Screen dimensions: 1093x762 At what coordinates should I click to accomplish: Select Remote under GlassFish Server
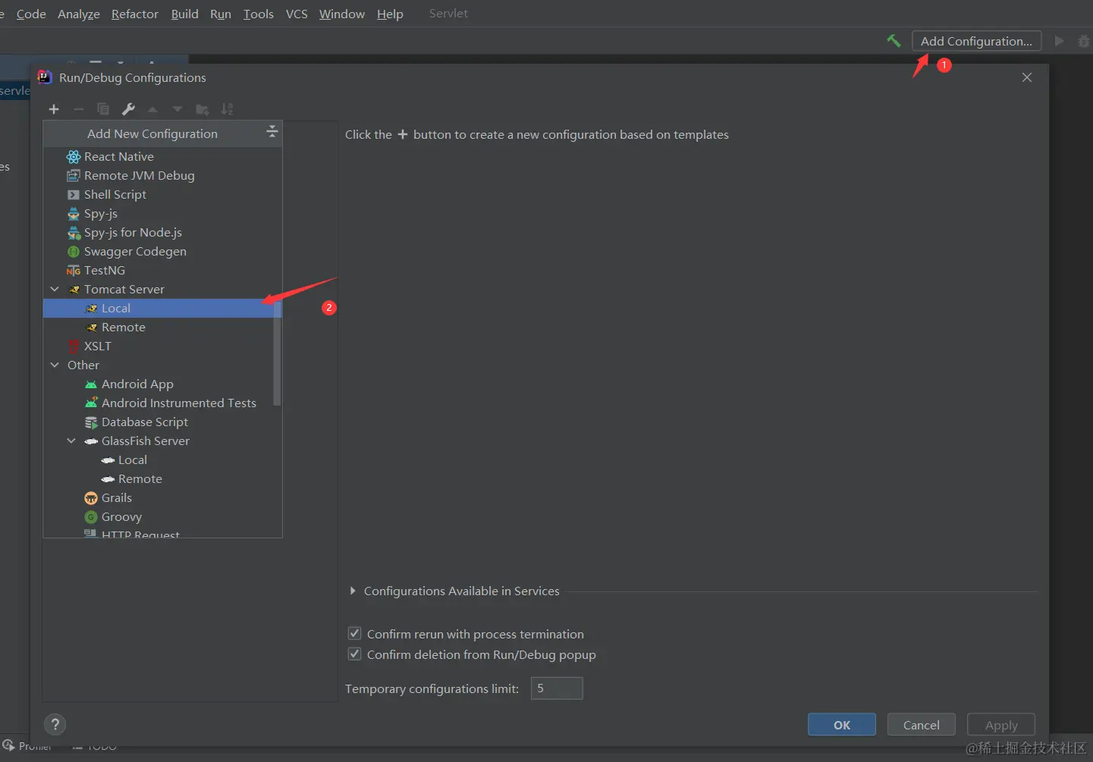coord(162,478)
